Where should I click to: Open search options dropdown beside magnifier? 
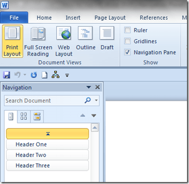[x=96, y=100]
